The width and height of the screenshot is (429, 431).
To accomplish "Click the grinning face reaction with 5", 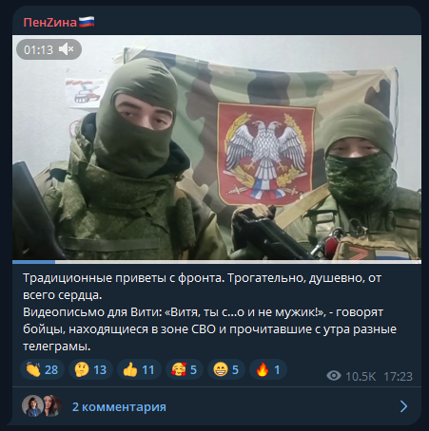I will (x=226, y=369).
